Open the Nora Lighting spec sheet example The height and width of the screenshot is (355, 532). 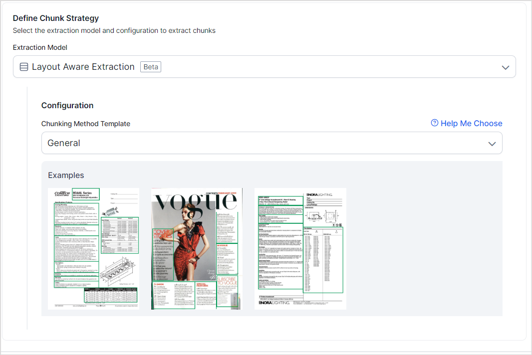click(300, 248)
